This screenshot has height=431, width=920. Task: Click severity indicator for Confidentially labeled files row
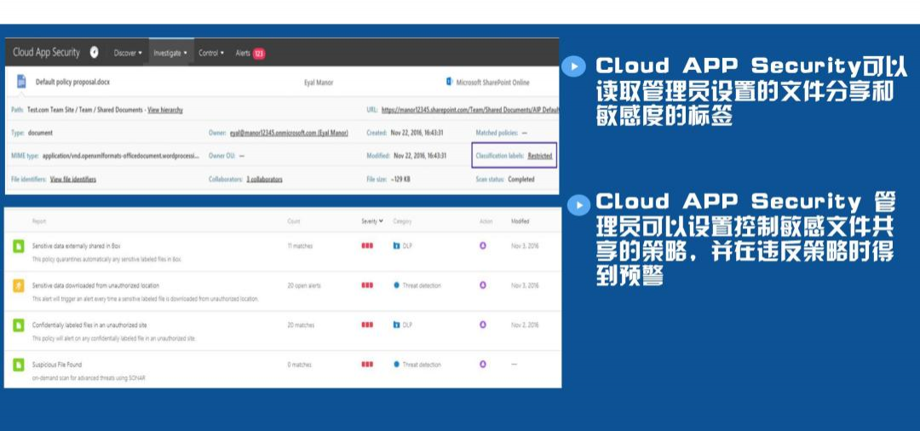(366, 325)
